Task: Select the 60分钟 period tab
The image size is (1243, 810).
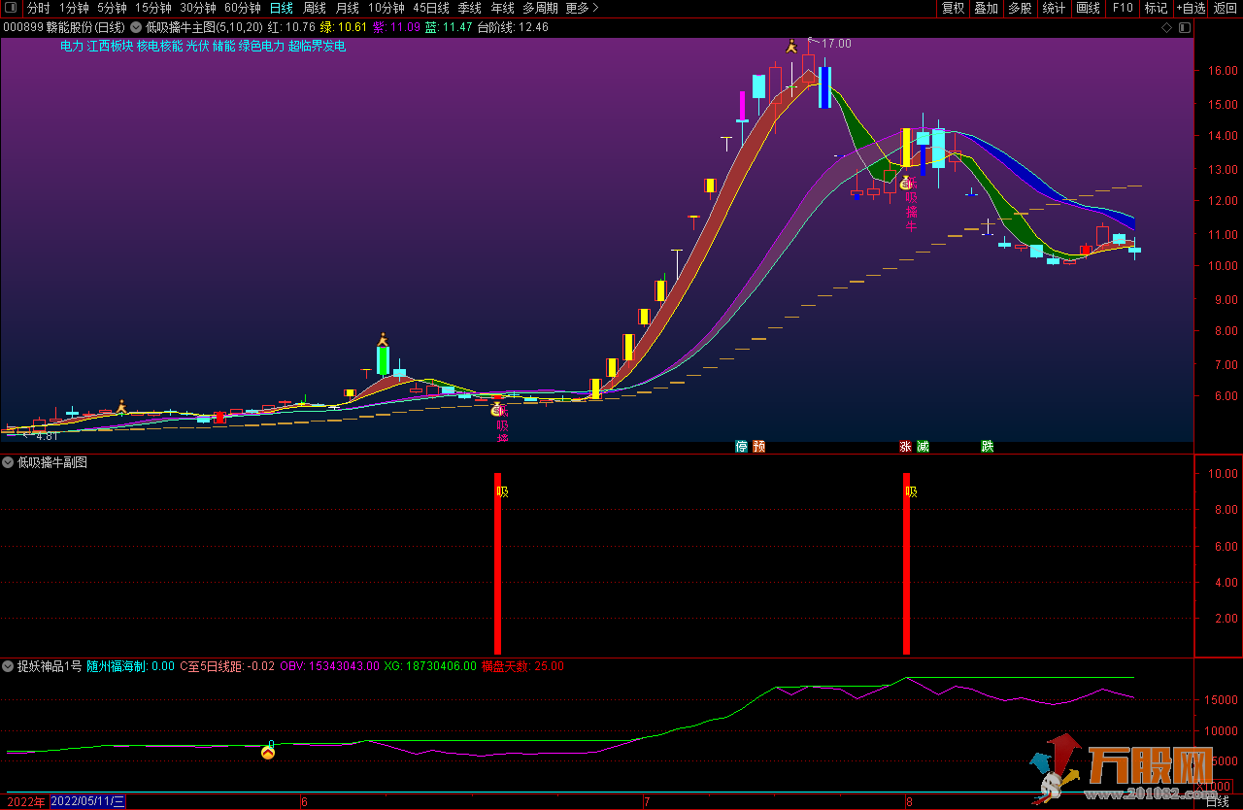Action: pos(243,8)
